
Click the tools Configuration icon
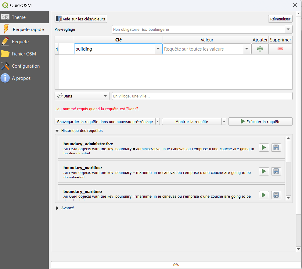tap(5, 66)
